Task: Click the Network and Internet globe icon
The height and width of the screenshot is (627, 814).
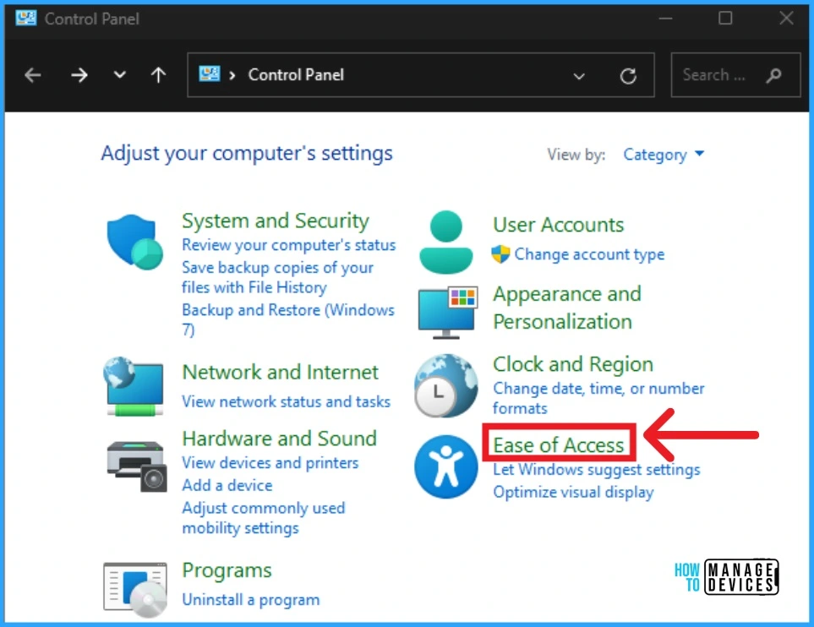Action: 134,387
